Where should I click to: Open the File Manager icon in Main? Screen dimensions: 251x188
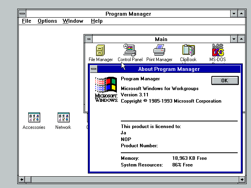(100, 51)
